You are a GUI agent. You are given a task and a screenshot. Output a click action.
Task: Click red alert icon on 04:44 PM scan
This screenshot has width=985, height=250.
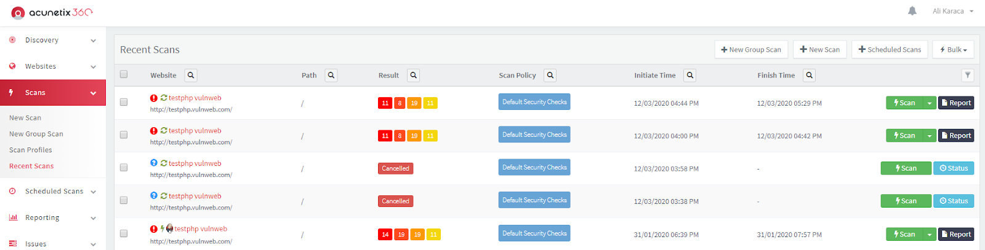tap(154, 98)
